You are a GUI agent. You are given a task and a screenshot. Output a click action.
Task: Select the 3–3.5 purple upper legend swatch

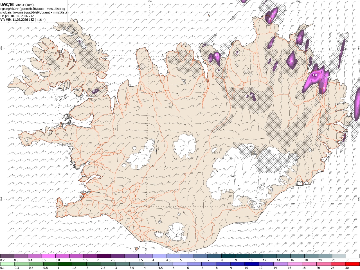pyautogui.click(x=132, y=256)
